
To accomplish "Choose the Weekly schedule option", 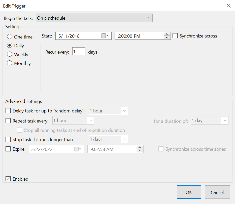I will coord(10,54).
